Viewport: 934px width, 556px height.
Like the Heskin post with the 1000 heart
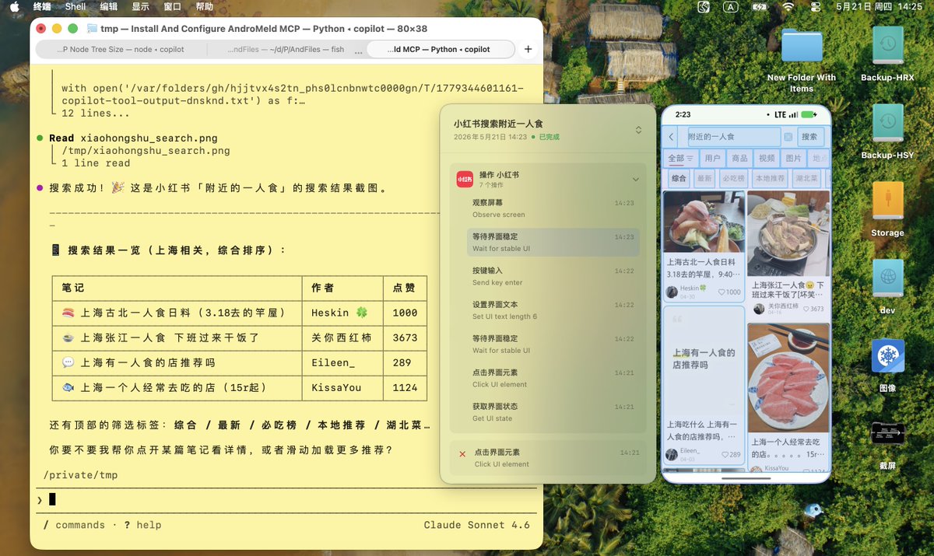point(729,292)
